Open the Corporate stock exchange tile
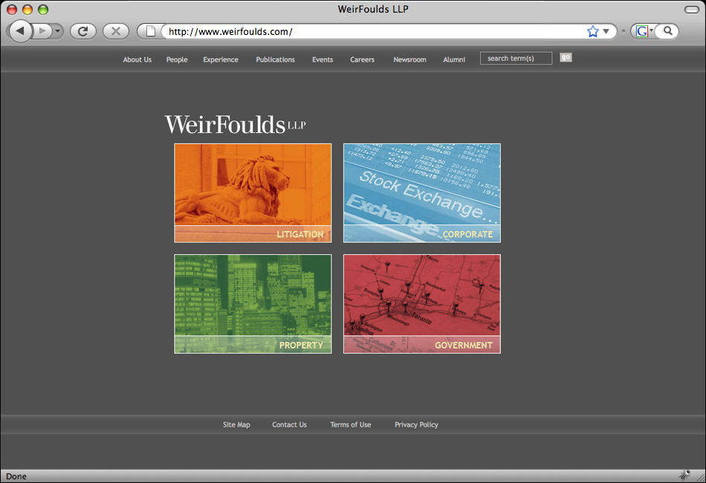 pyautogui.click(x=422, y=193)
